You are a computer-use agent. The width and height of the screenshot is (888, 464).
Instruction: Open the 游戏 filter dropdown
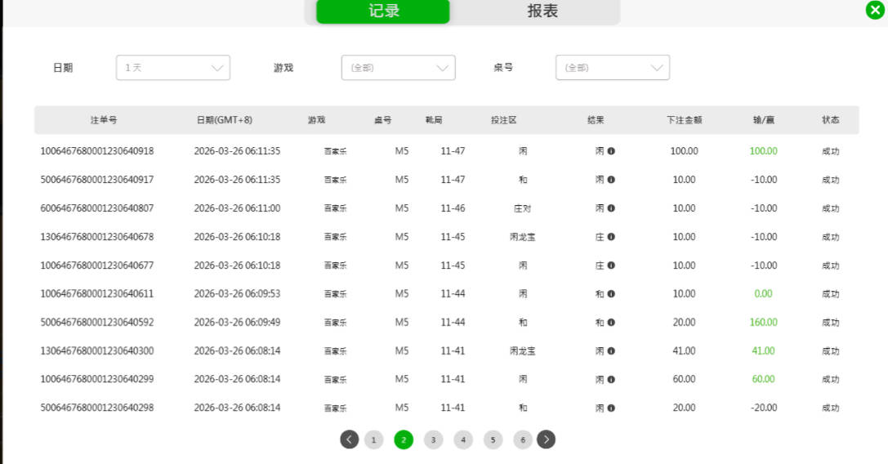[x=398, y=68]
